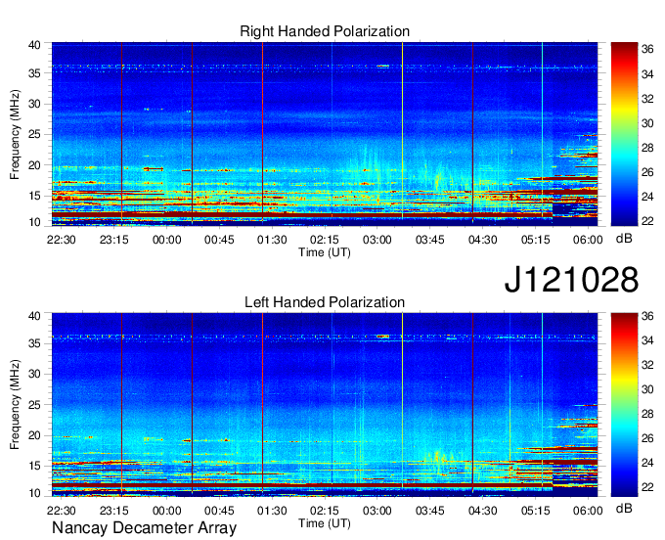Click the 06:00 time tick under Left Handed plot
The height and width of the screenshot is (540, 665).
pos(588,511)
